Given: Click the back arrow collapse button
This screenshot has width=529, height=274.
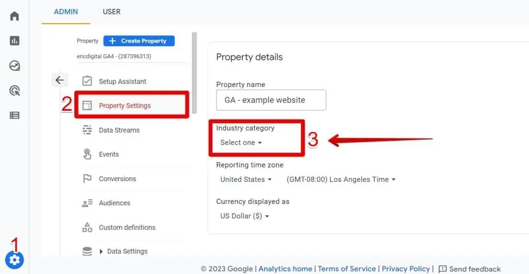Looking at the screenshot, I should [59, 80].
